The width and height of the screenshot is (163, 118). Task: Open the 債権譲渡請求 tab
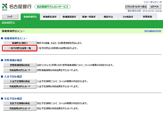click(x=69, y=17)
